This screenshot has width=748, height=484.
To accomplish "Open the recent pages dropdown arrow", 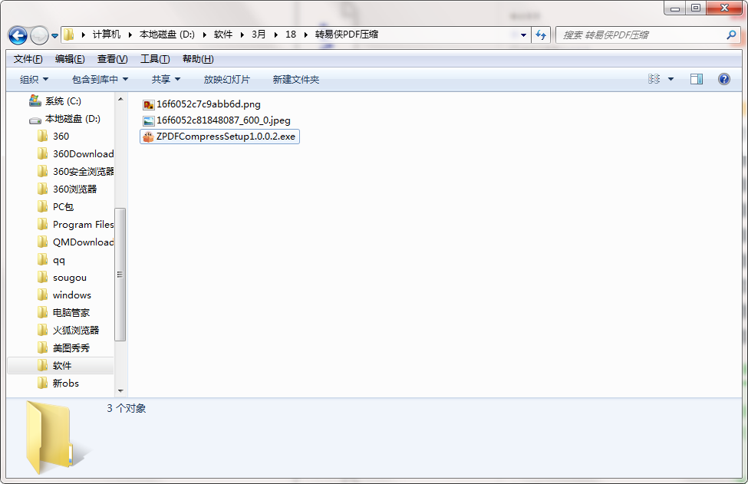I will pyautogui.click(x=55, y=36).
